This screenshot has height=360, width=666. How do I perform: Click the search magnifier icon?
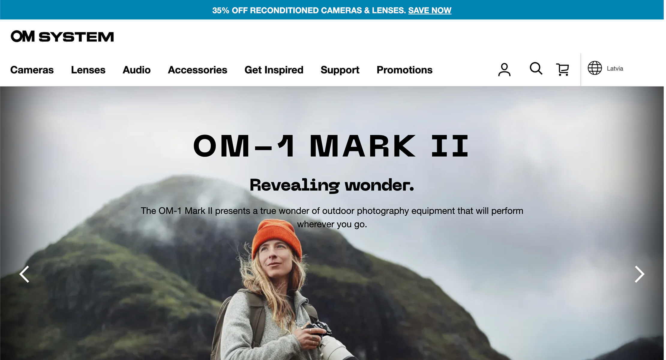click(536, 69)
